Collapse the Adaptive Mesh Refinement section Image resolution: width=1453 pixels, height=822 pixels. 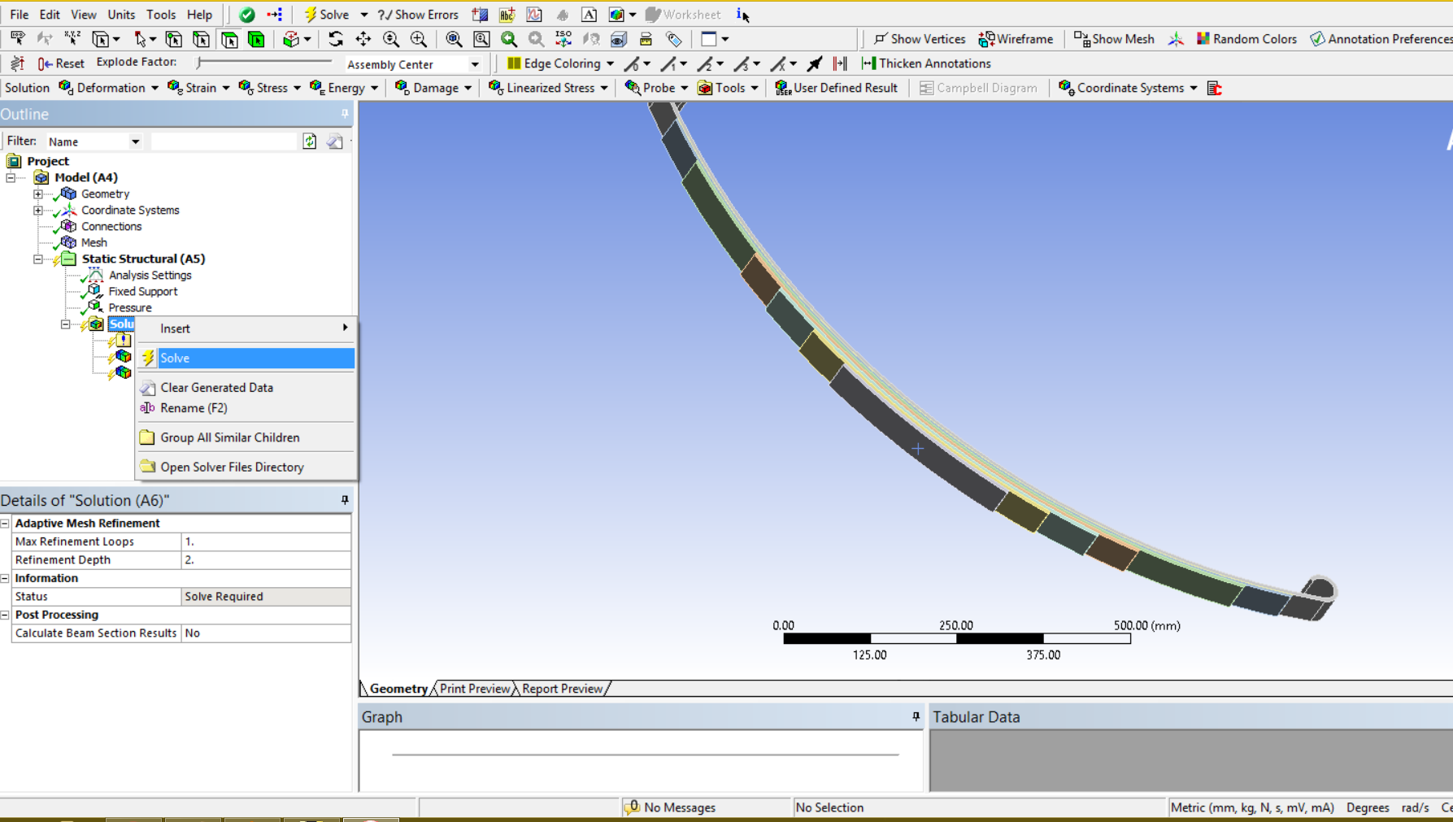[5, 523]
